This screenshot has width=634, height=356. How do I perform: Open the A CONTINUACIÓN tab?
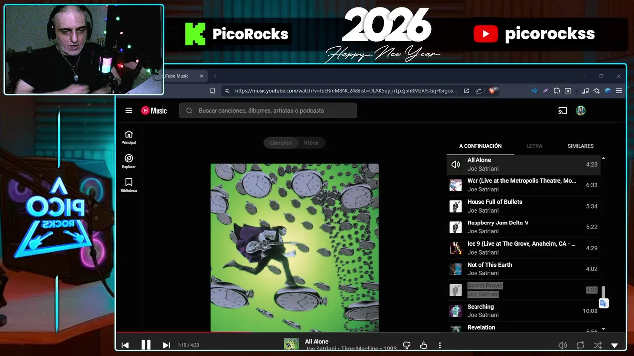pos(480,146)
